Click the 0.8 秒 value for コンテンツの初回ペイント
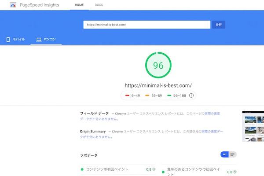 click(x=151, y=169)
